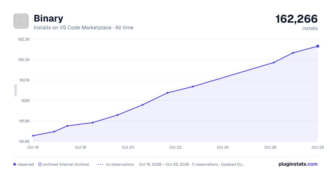
Task: Click the 162.3K y-axis label
Action: click(24, 39)
